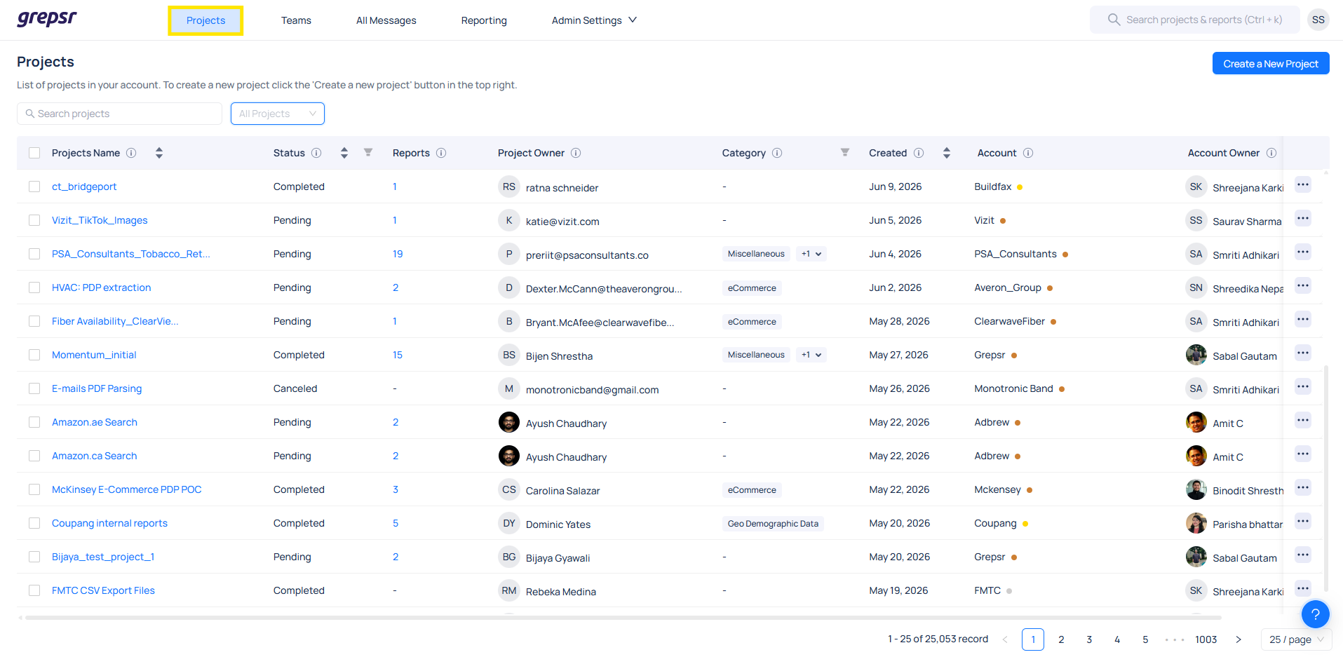Open the SS user avatar menu
This screenshot has width=1343, height=657.
[x=1318, y=20]
